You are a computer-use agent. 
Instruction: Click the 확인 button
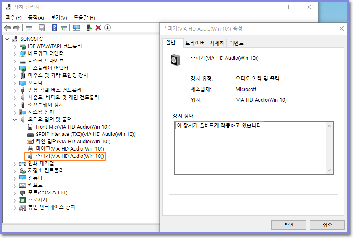(288, 225)
